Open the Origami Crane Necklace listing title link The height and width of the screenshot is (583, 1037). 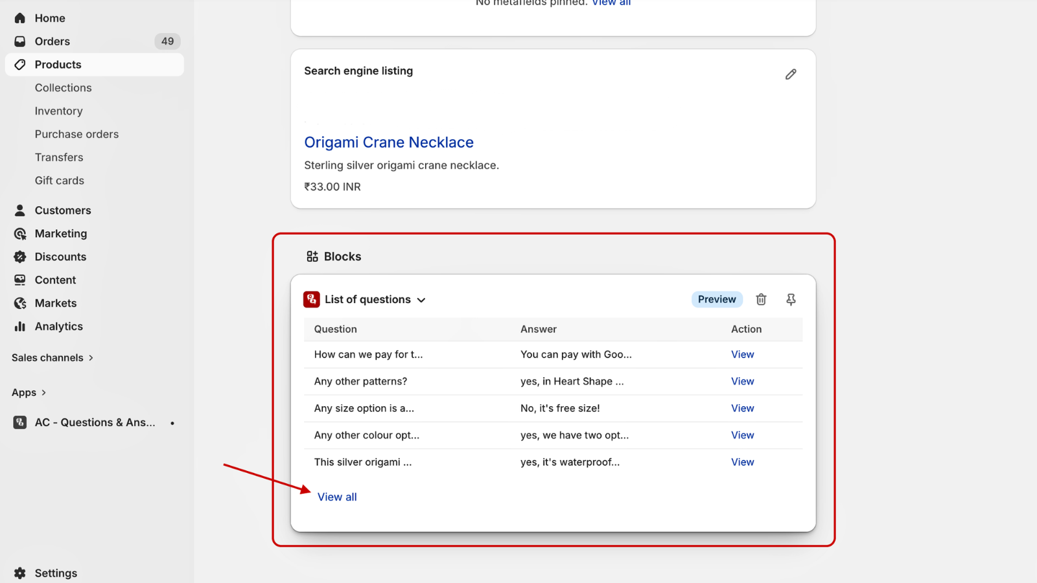[x=389, y=143]
